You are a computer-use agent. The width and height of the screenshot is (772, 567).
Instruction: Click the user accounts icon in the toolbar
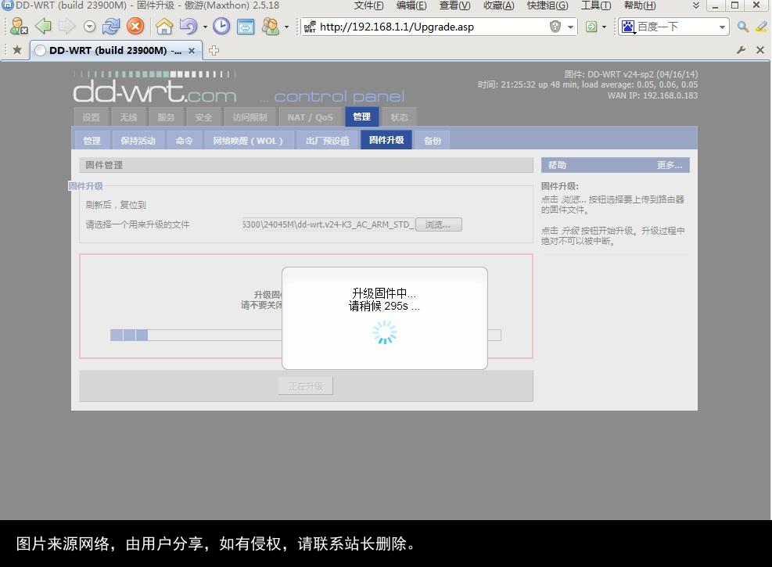tap(269, 26)
